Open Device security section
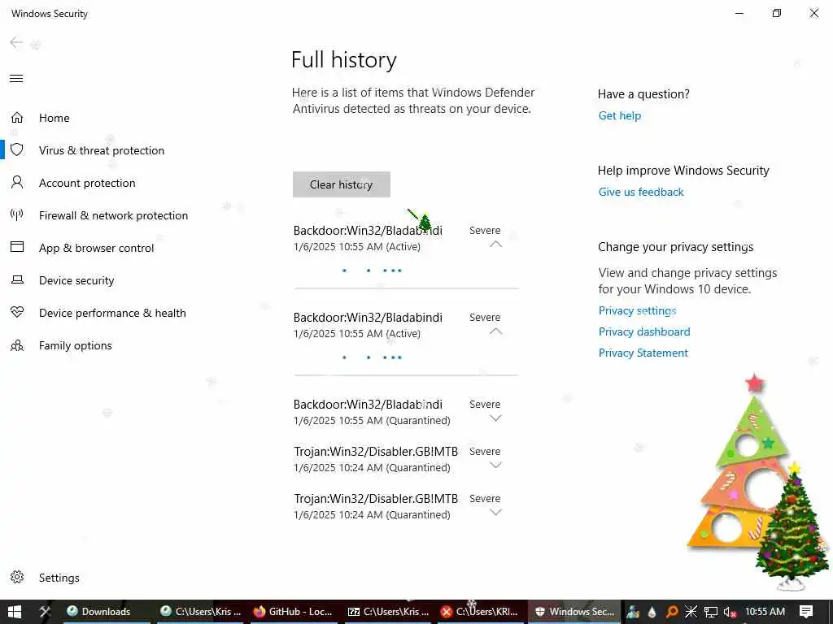Image resolution: width=833 pixels, height=624 pixels. coord(76,280)
